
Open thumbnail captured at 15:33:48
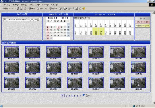(x=138, y=52)
